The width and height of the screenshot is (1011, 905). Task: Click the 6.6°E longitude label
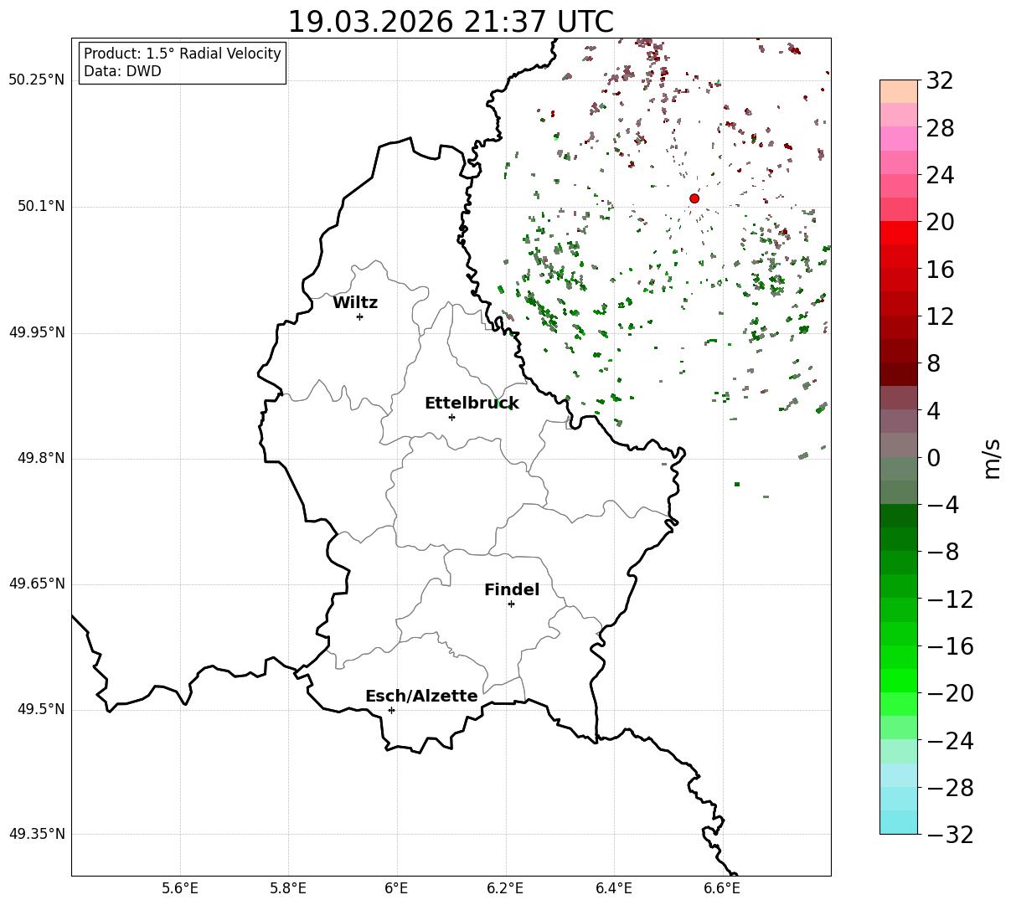coord(722,889)
